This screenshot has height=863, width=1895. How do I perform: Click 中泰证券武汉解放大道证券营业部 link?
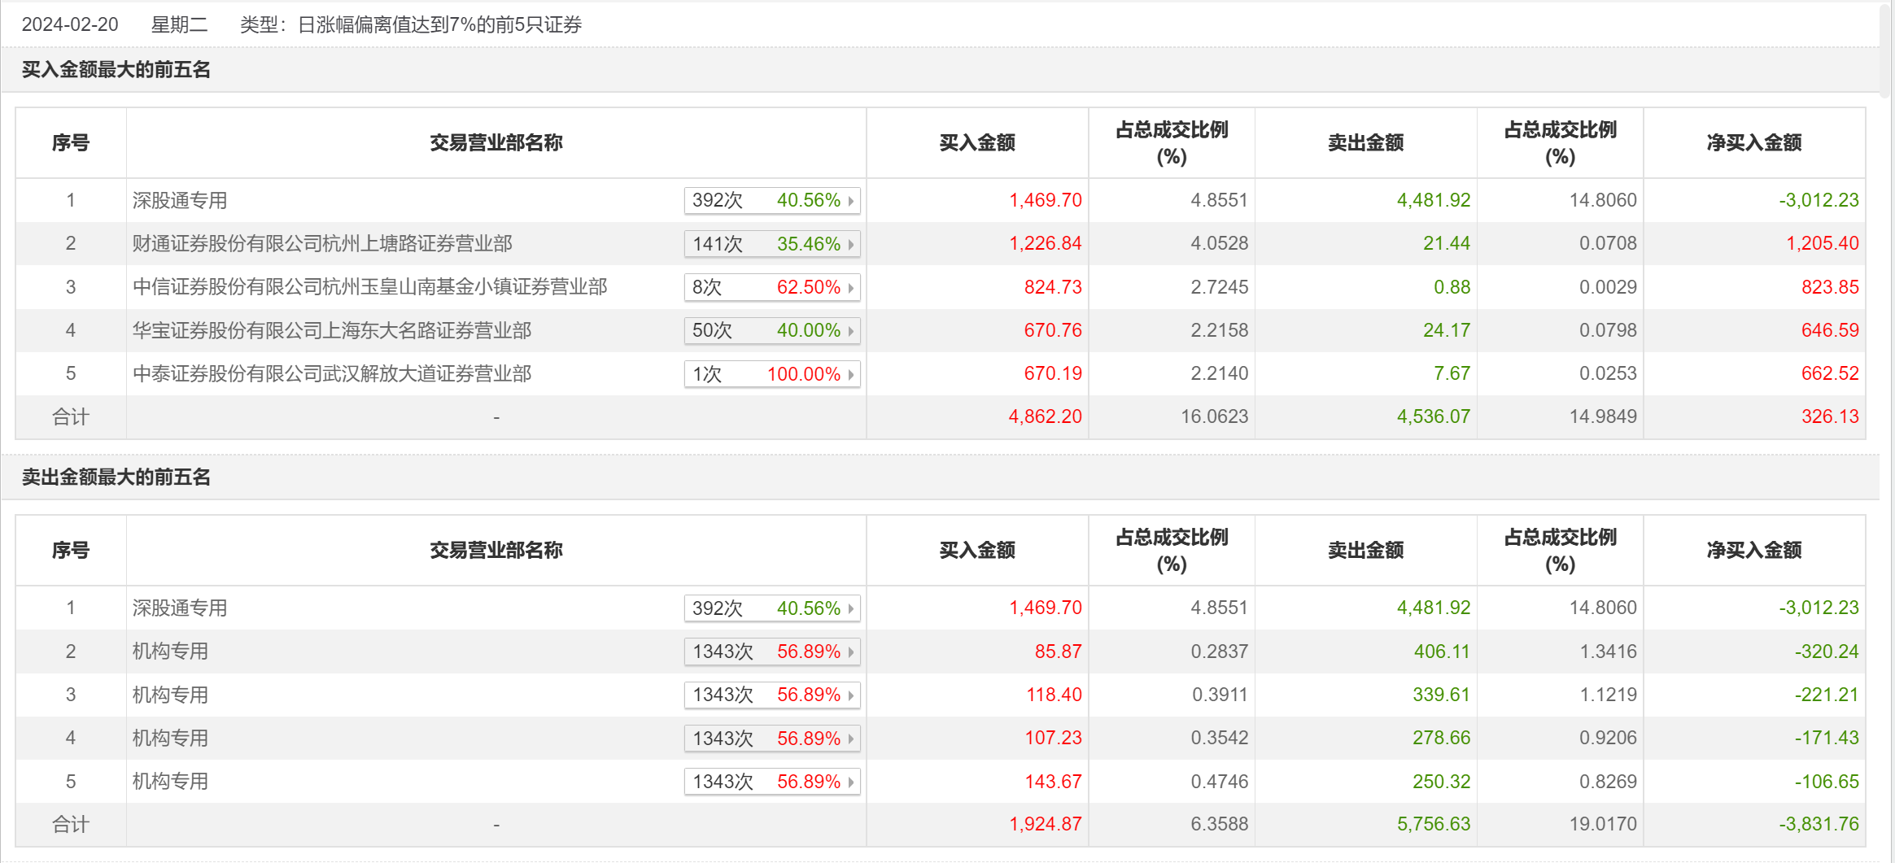[x=331, y=374]
